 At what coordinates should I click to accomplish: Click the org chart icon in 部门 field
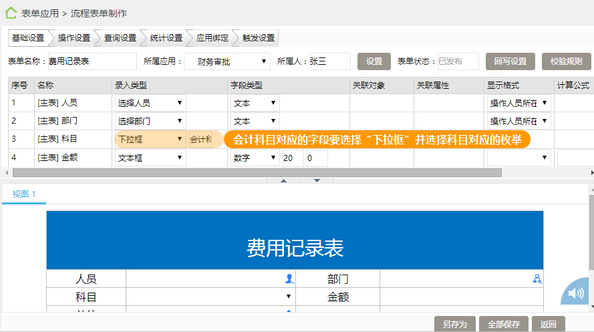(x=536, y=279)
